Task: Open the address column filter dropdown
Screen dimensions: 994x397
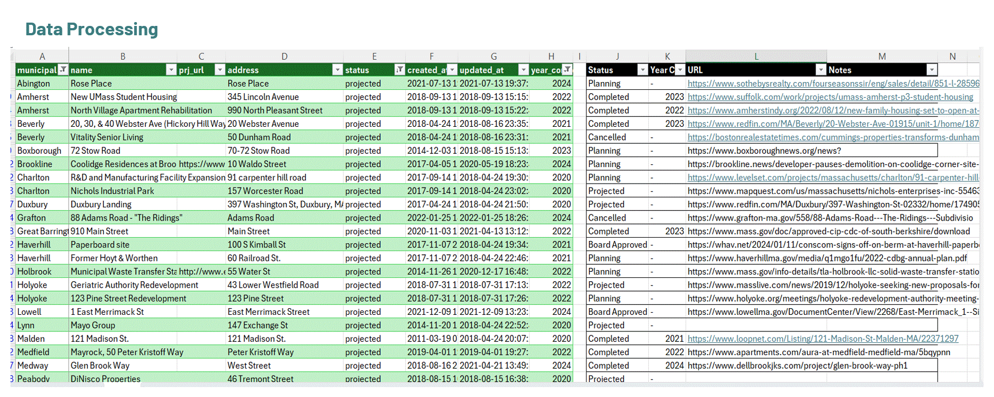Action: coord(337,70)
